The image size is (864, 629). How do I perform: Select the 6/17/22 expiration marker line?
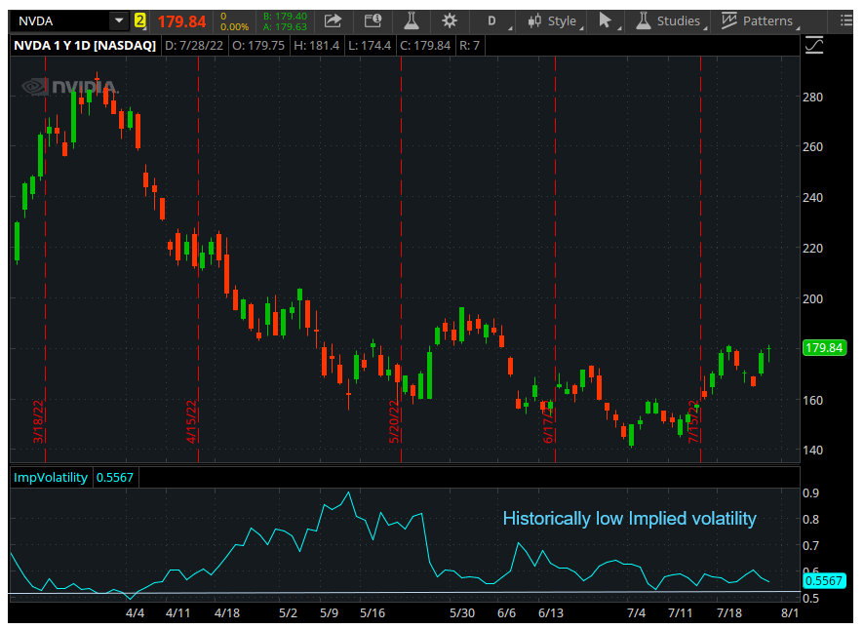[556, 259]
